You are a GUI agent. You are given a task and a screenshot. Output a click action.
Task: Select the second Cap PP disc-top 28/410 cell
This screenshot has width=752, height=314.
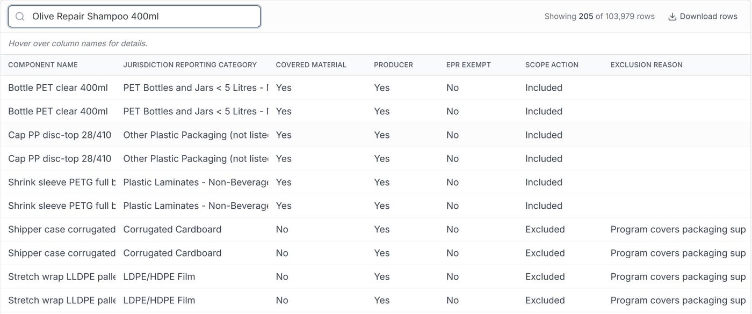tap(60, 159)
